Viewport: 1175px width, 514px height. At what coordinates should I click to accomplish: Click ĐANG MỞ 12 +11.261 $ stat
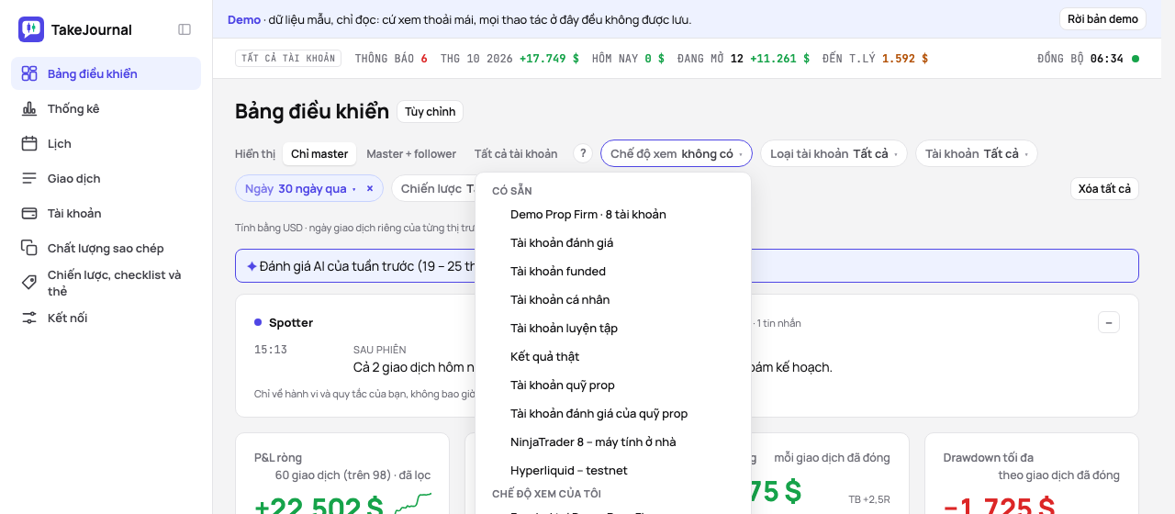click(x=744, y=59)
